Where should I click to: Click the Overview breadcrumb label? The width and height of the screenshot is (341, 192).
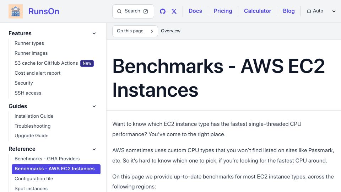click(x=170, y=31)
